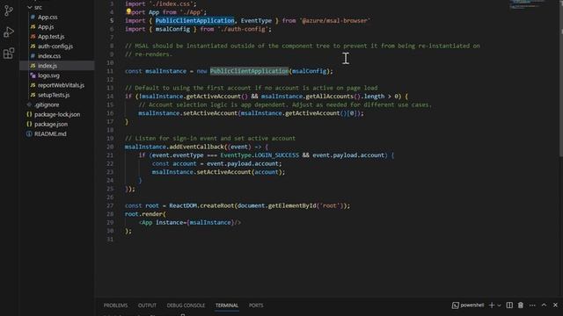Open App.css file
Screen dimensions: 563x316
[48, 18]
